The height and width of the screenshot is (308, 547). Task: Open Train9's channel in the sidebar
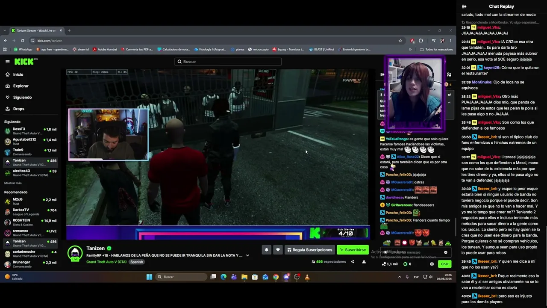[x=30, y=152]
